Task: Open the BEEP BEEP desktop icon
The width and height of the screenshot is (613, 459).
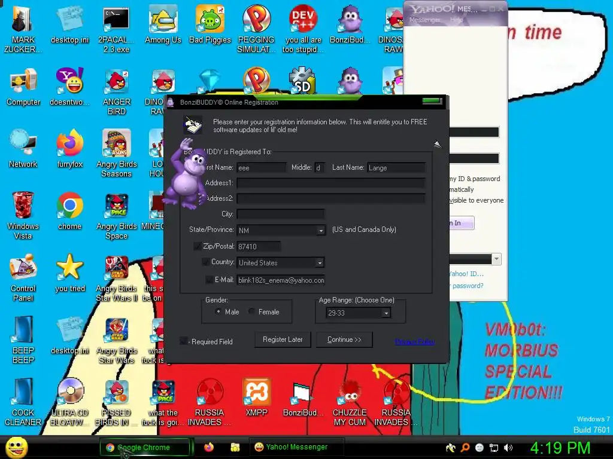Action: pos(23,339)
